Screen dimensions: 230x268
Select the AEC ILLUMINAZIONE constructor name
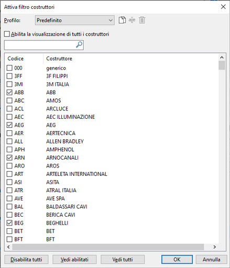coord(70,117)
